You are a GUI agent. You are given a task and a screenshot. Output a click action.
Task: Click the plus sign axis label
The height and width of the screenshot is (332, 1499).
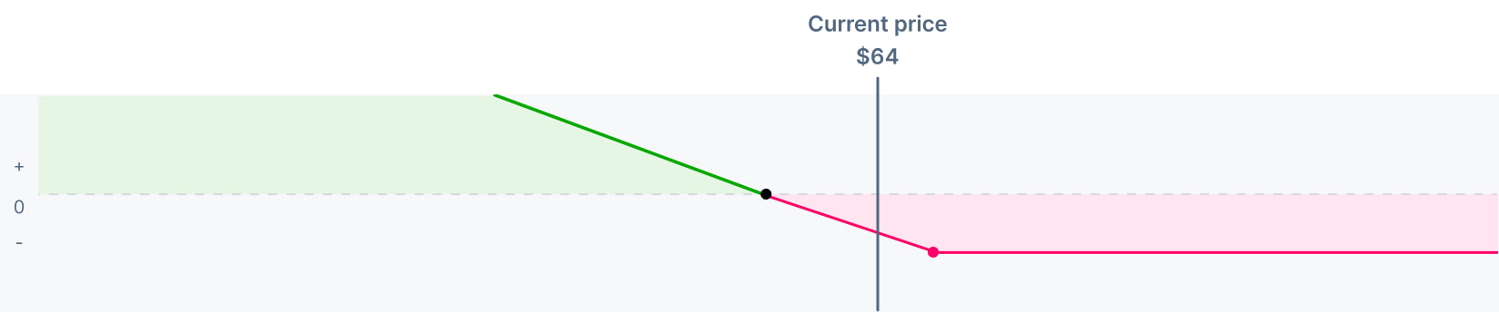(19, 167)
